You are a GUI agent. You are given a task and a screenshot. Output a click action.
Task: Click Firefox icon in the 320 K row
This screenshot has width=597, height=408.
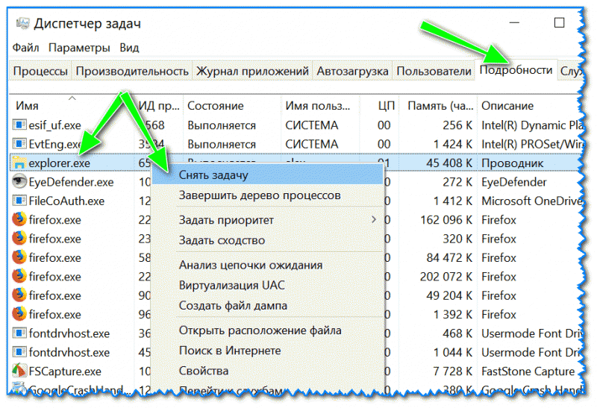pyautogui.click(x=19, y=238)
